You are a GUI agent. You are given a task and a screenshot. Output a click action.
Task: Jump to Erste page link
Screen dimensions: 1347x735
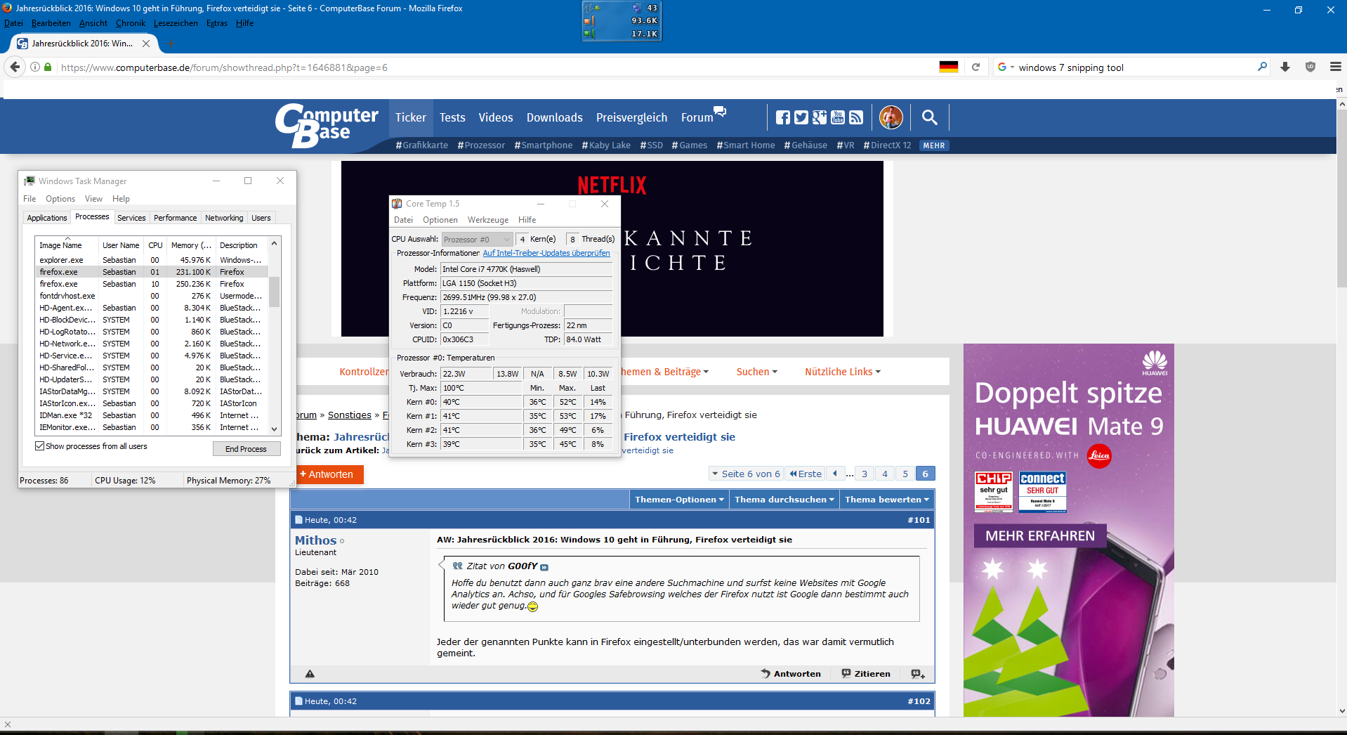(805, 474)
